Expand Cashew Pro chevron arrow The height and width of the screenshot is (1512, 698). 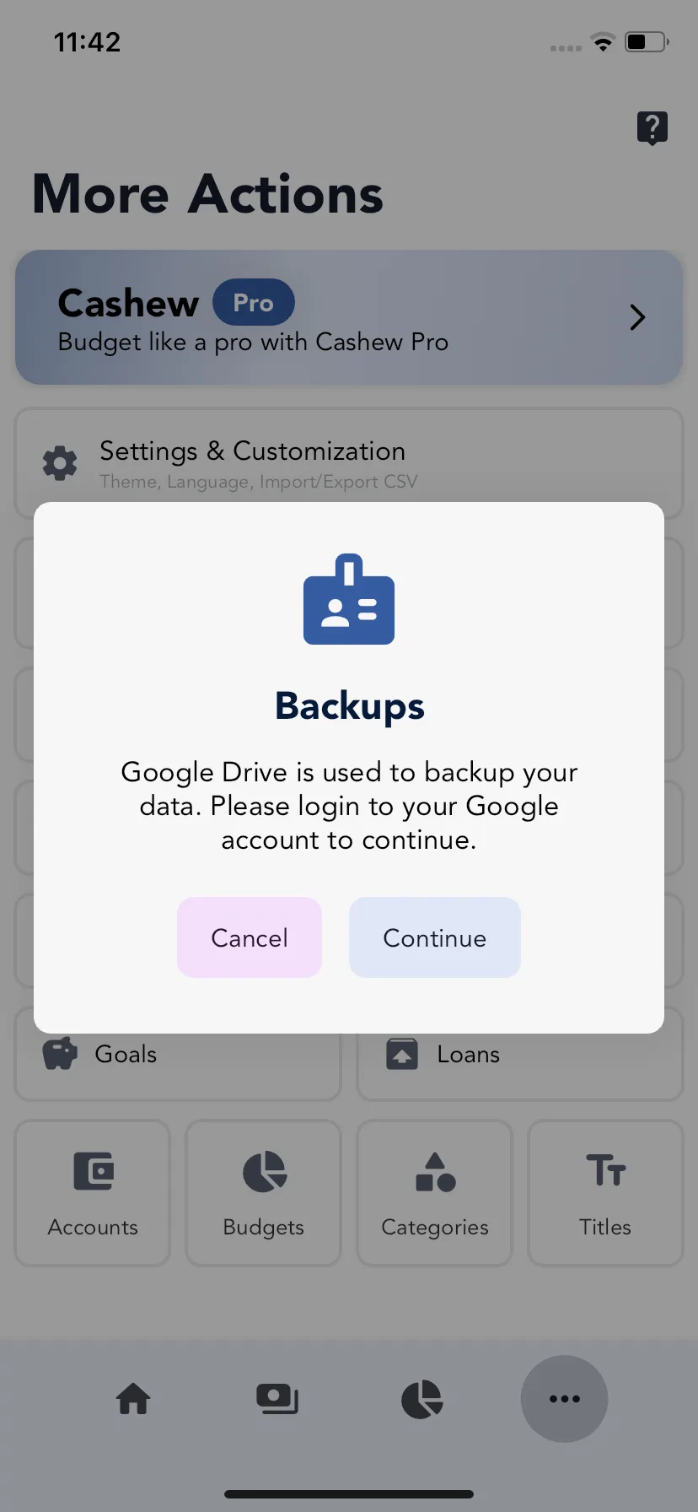click(637, 317)
